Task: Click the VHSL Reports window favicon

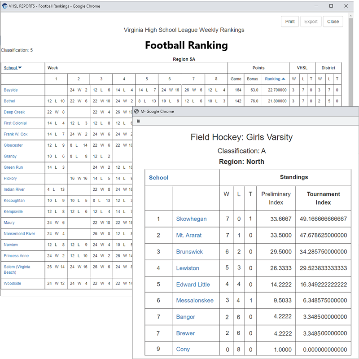Action: (4, 6)
